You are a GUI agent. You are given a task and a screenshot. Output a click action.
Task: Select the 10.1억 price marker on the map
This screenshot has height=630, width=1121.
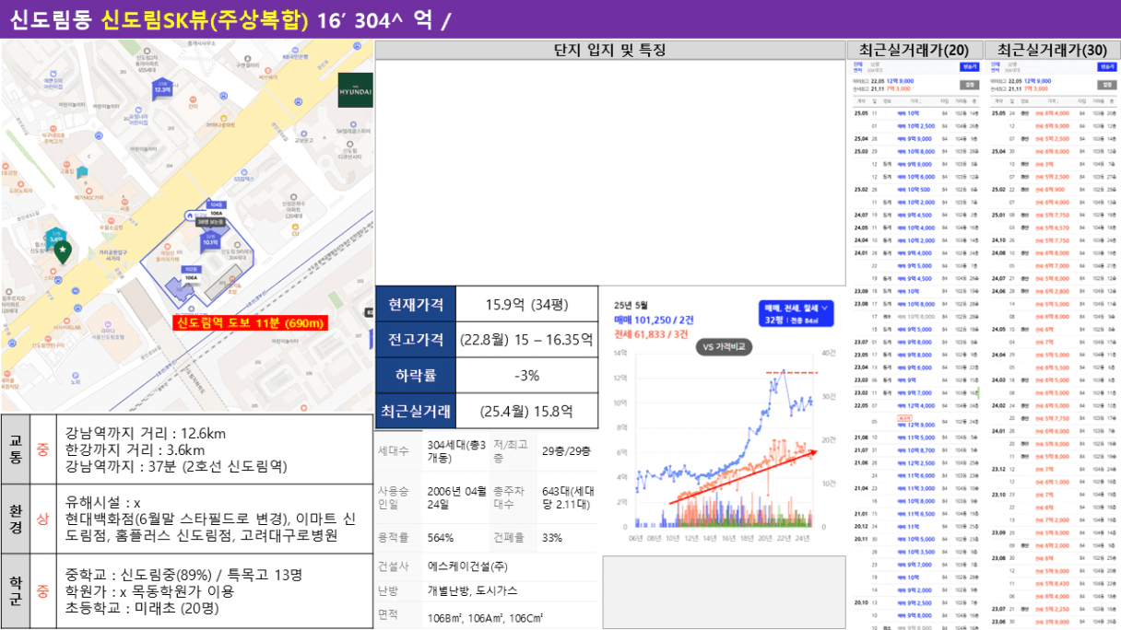coord(210,242)
